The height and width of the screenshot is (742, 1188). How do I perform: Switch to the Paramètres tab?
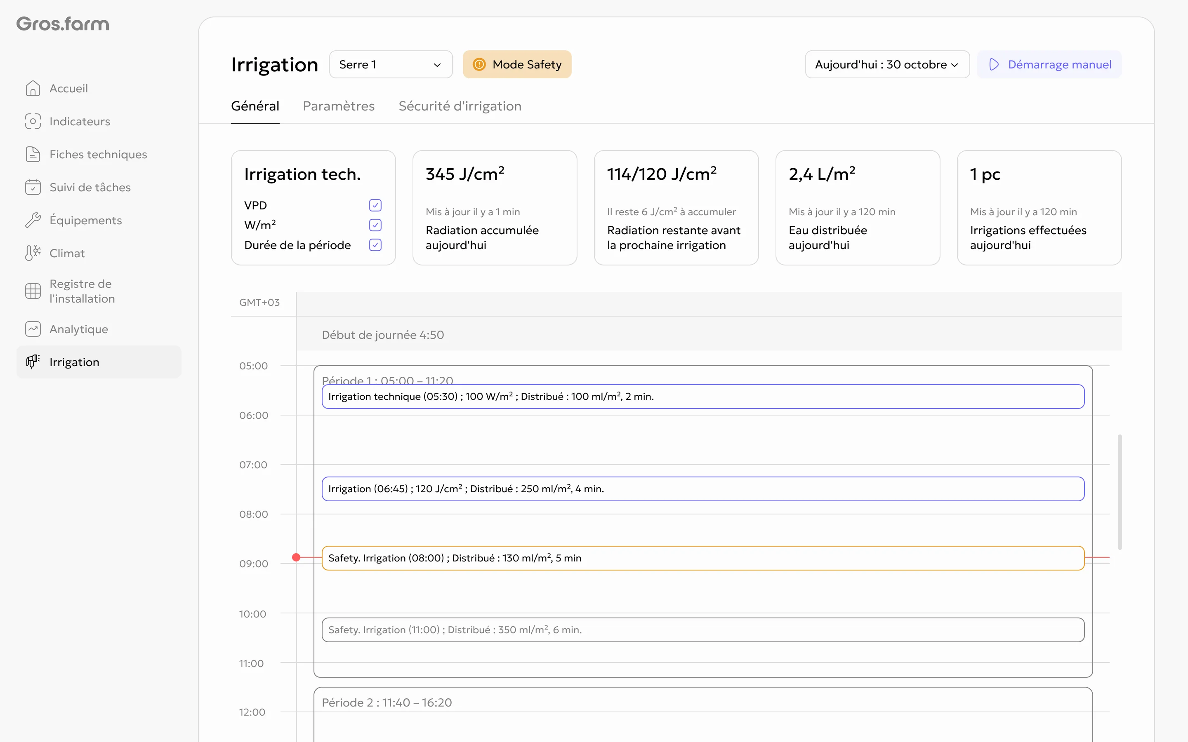click(x=339, y=106)
